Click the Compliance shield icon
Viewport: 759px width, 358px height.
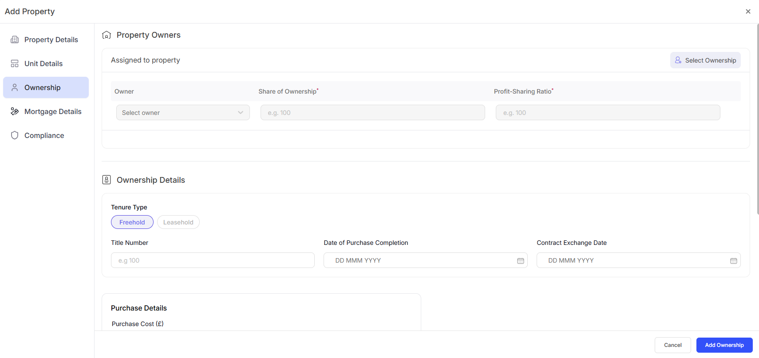click(x=15, y=135)
